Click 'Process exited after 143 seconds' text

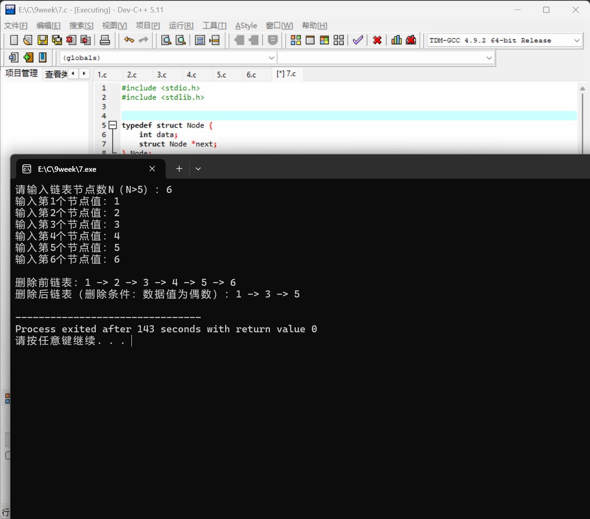click(108, 329)
